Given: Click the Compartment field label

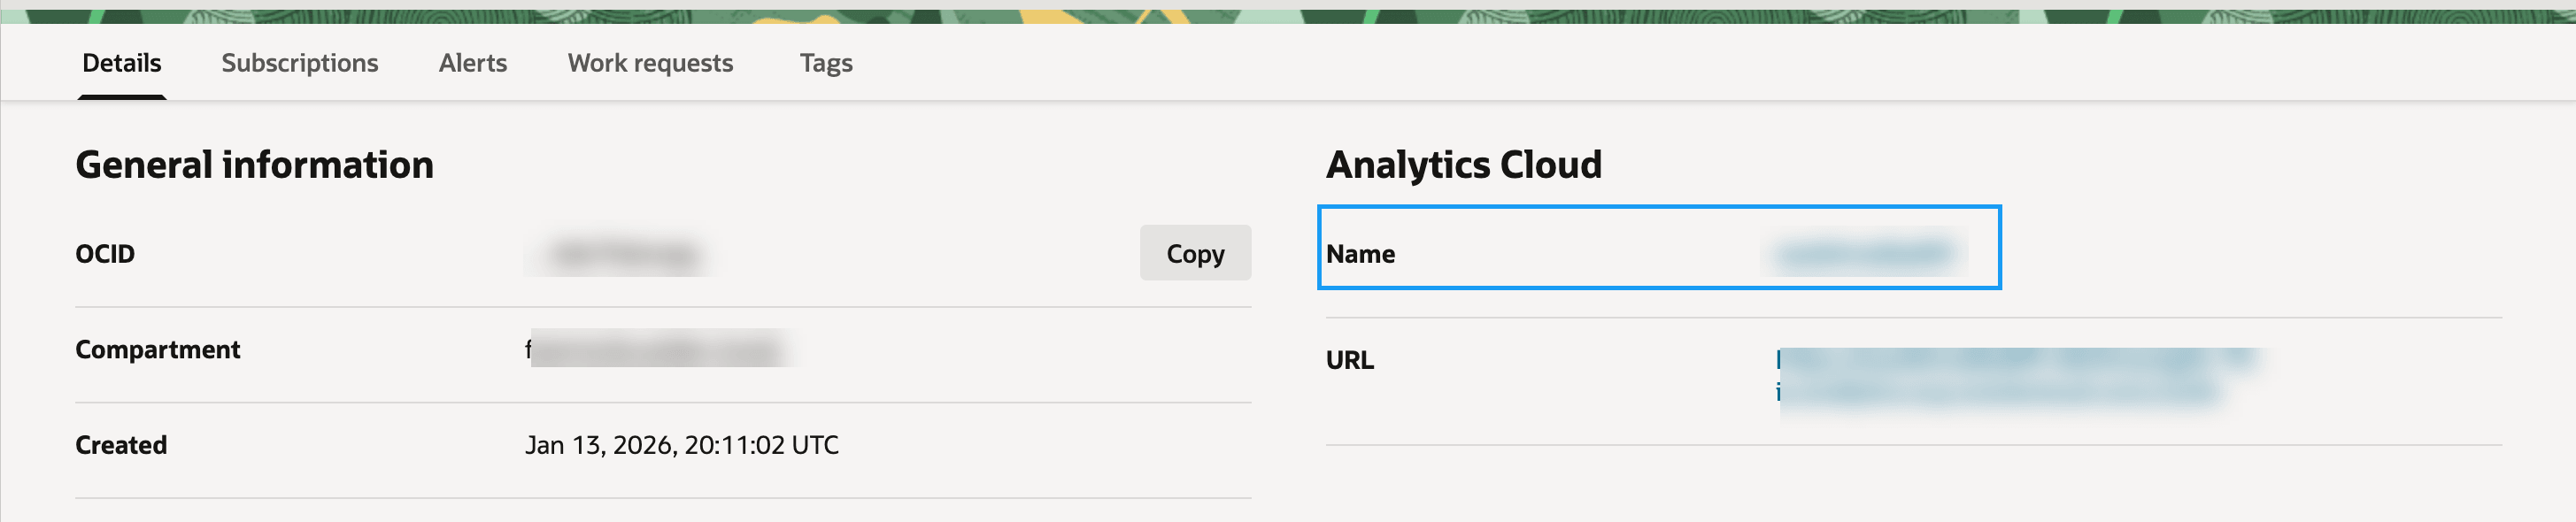Looking at the screenshot, I should tap(157, 350).
